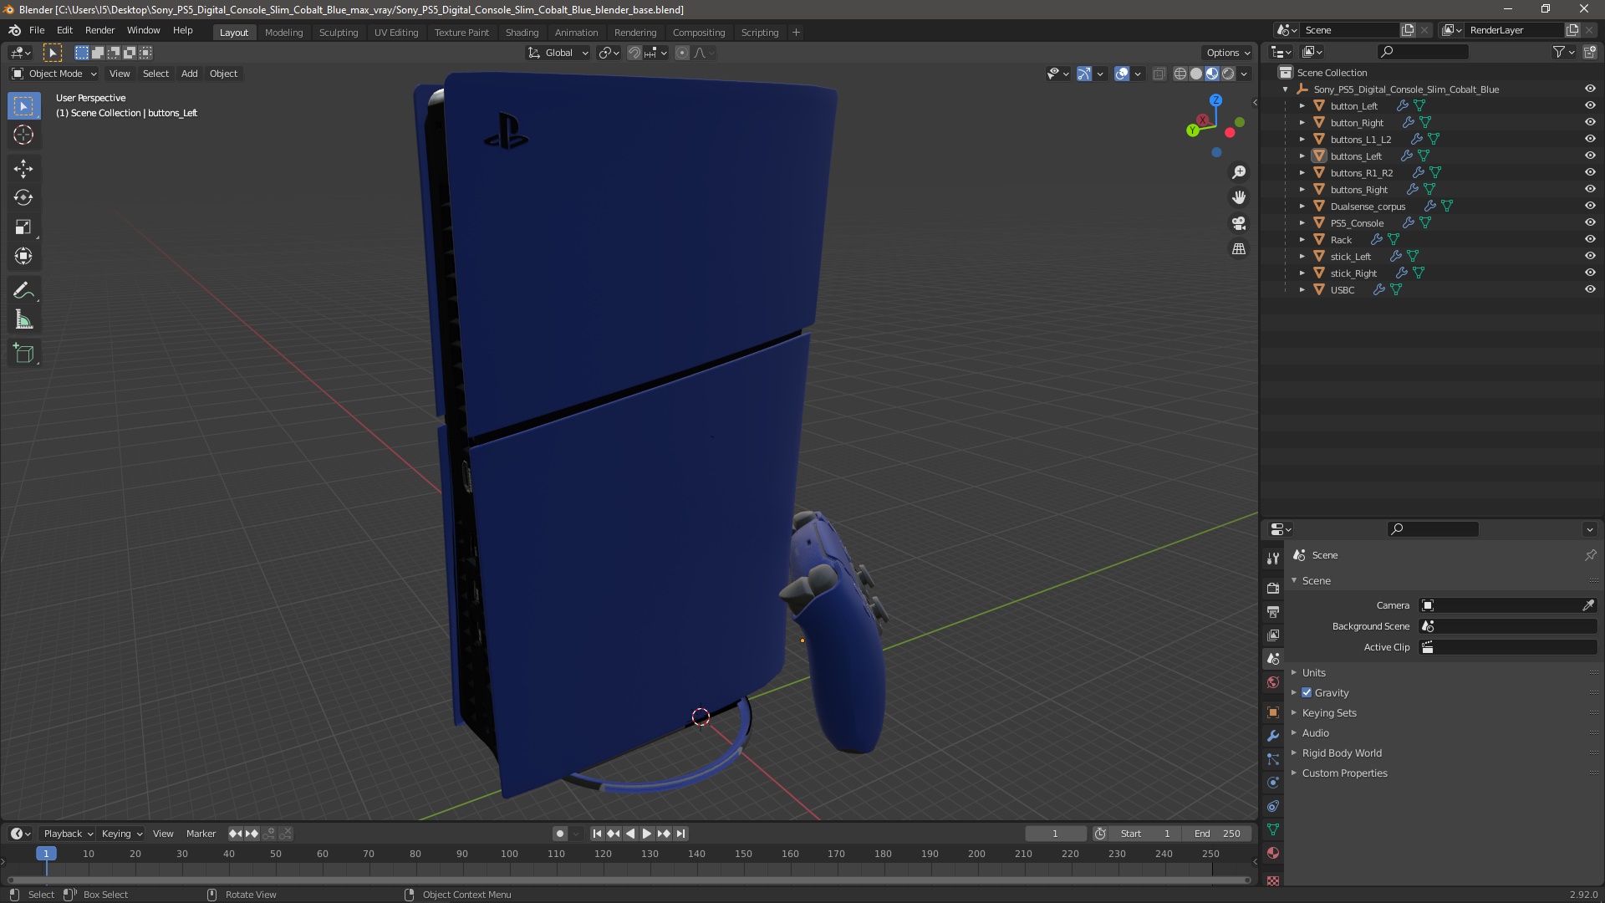Select the Scale tool

pyautogui.click(x=23, y=227)
